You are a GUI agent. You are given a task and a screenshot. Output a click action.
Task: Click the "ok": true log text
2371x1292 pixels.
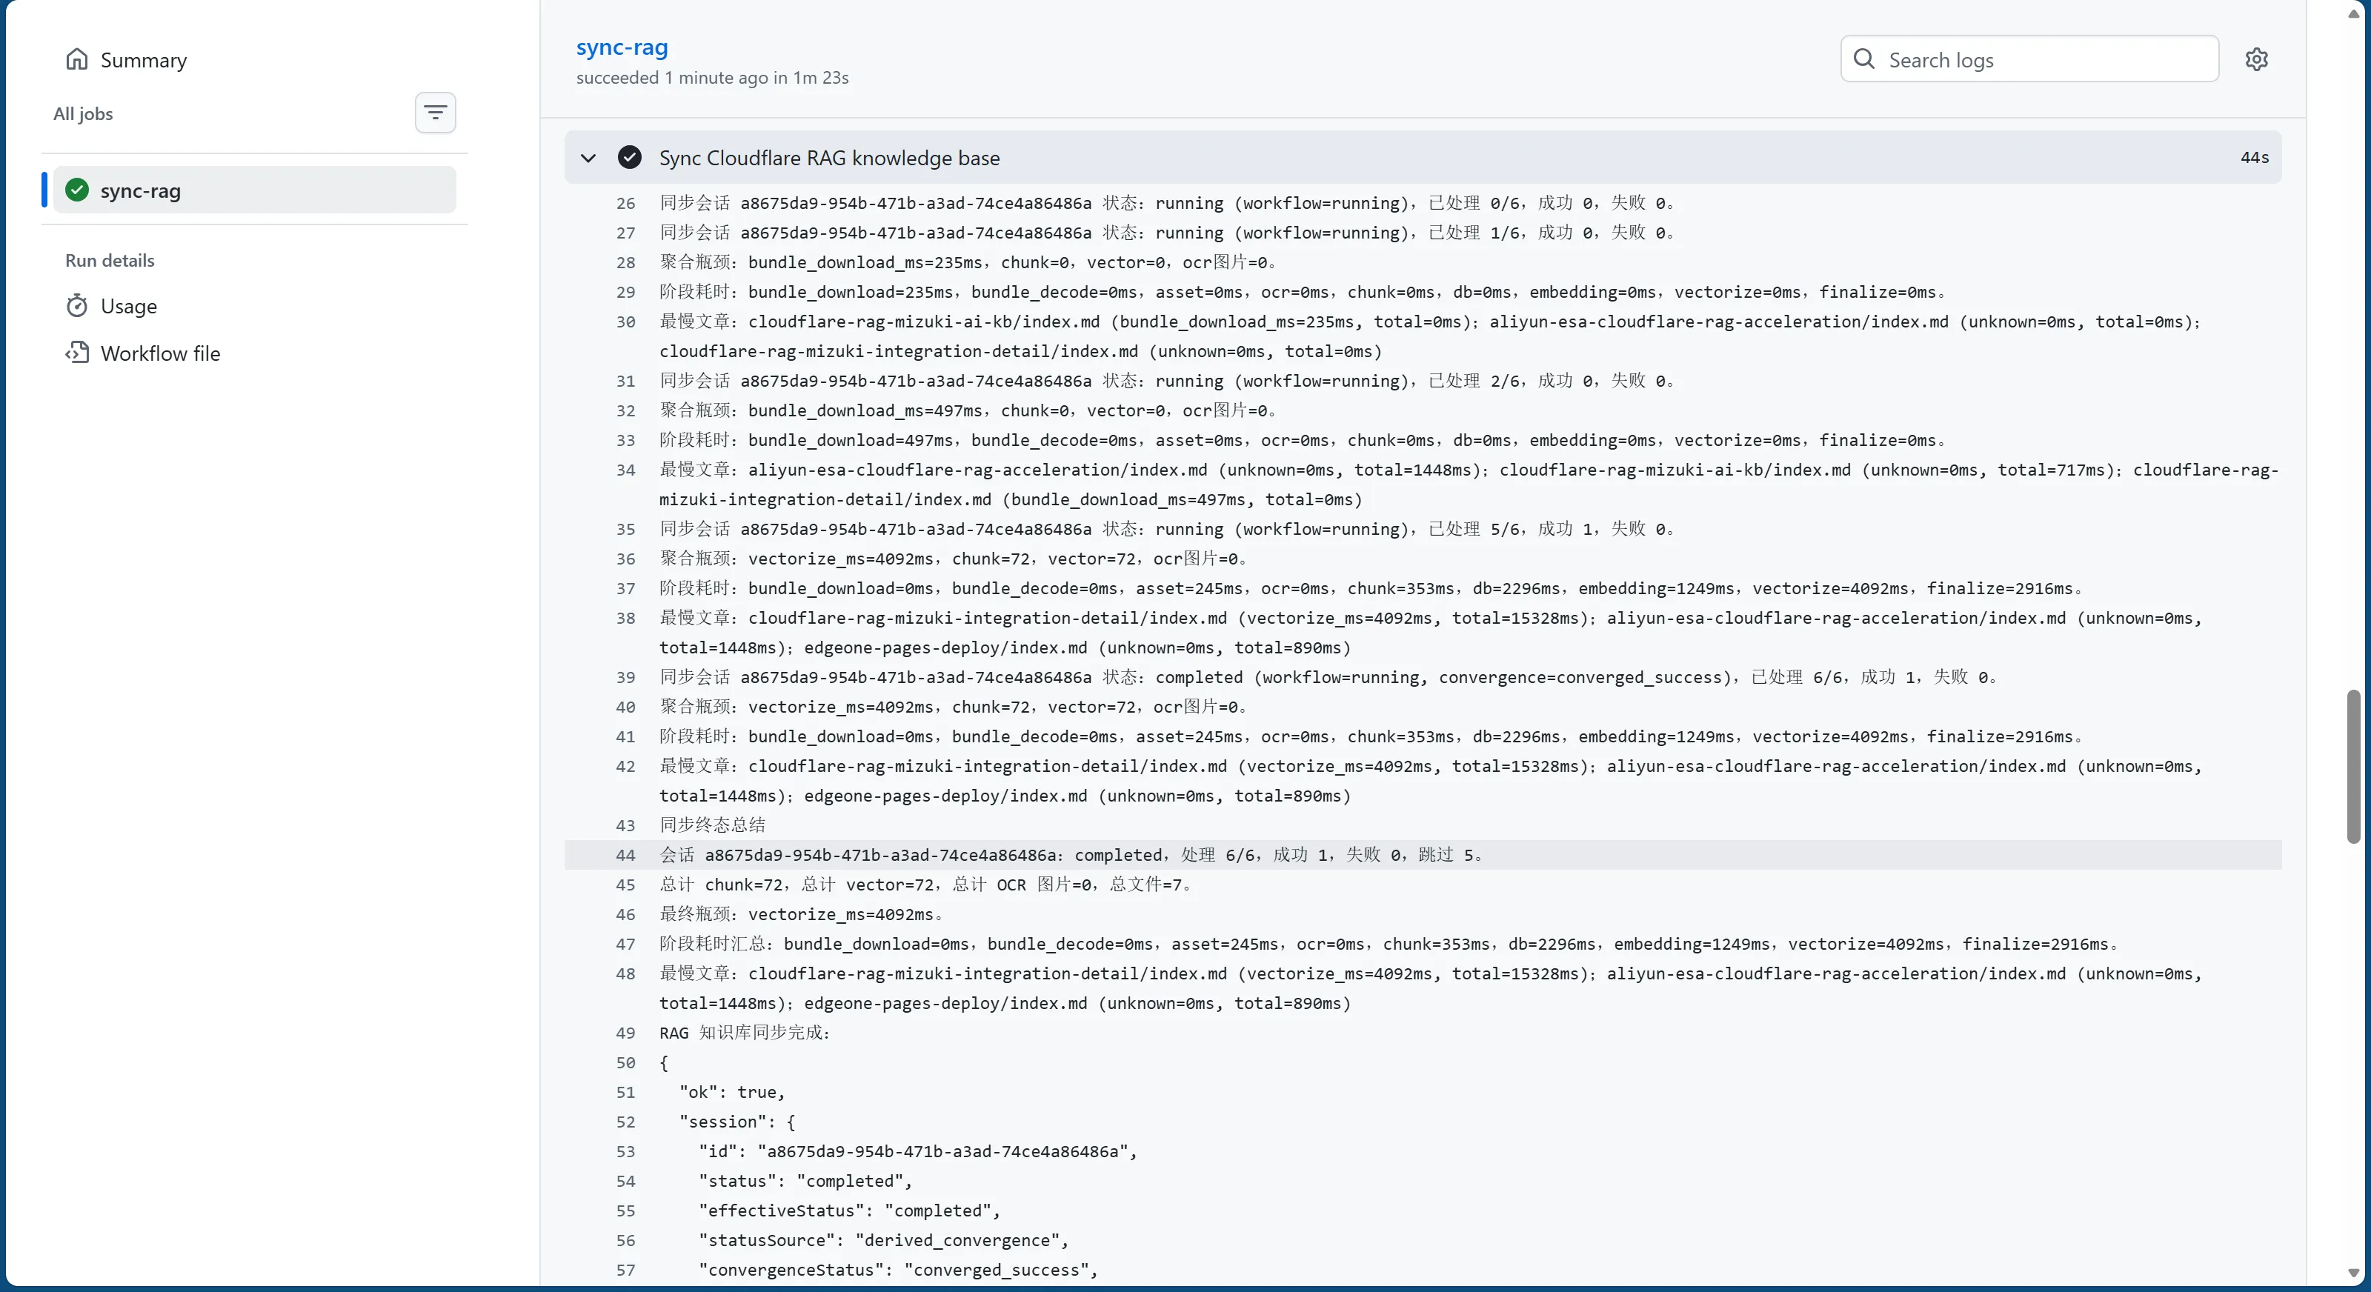click(x=732, y=1092)
